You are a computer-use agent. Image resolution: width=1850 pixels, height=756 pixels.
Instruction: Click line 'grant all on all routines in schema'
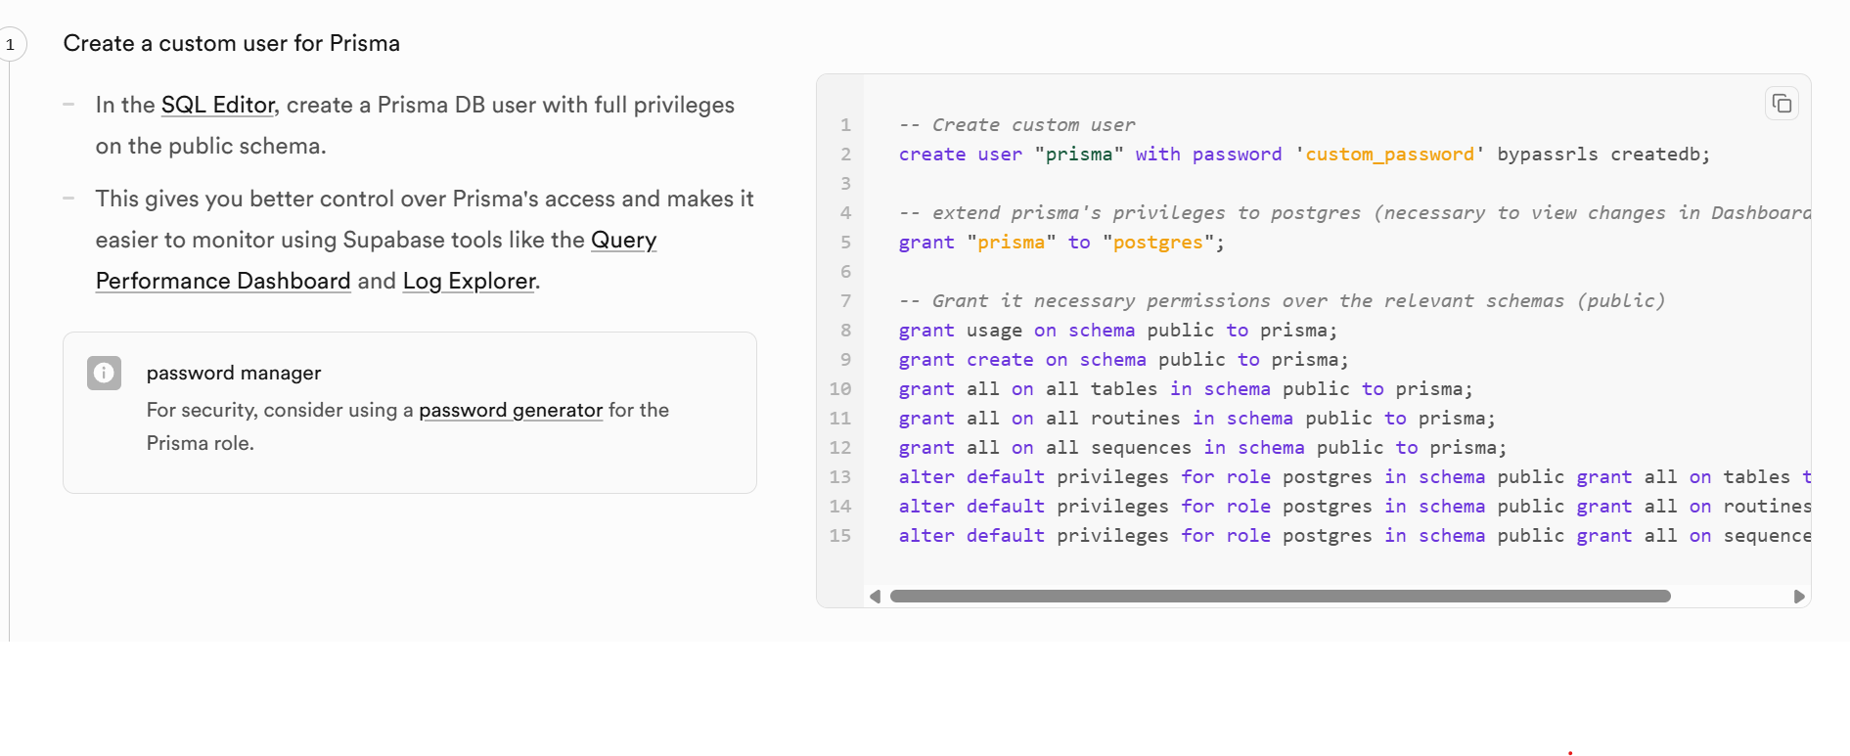point(1197,419)
